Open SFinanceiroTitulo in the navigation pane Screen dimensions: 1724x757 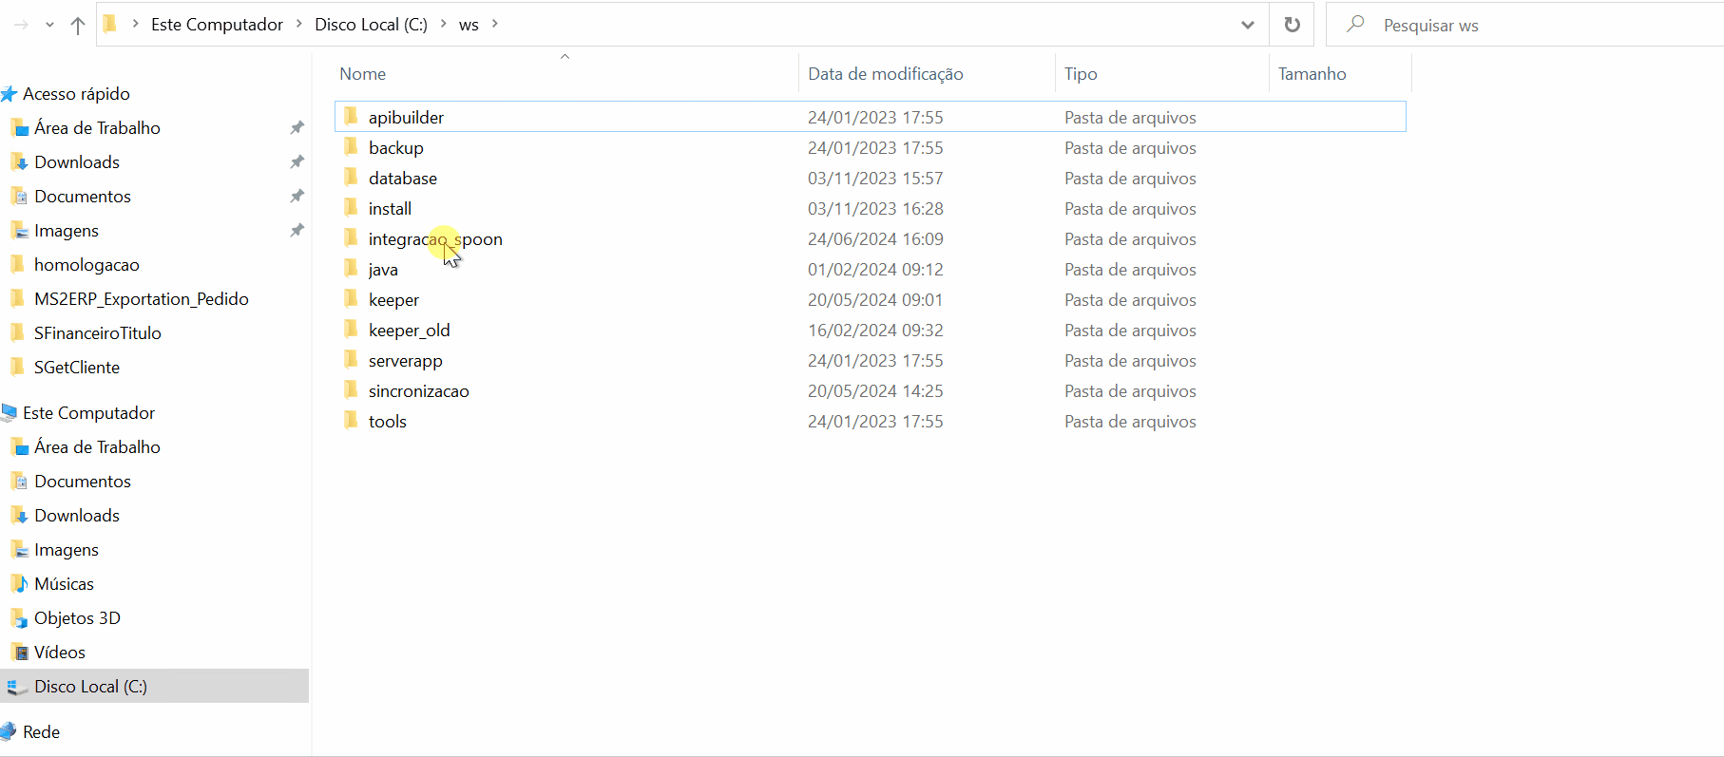(x=98, y=333)
